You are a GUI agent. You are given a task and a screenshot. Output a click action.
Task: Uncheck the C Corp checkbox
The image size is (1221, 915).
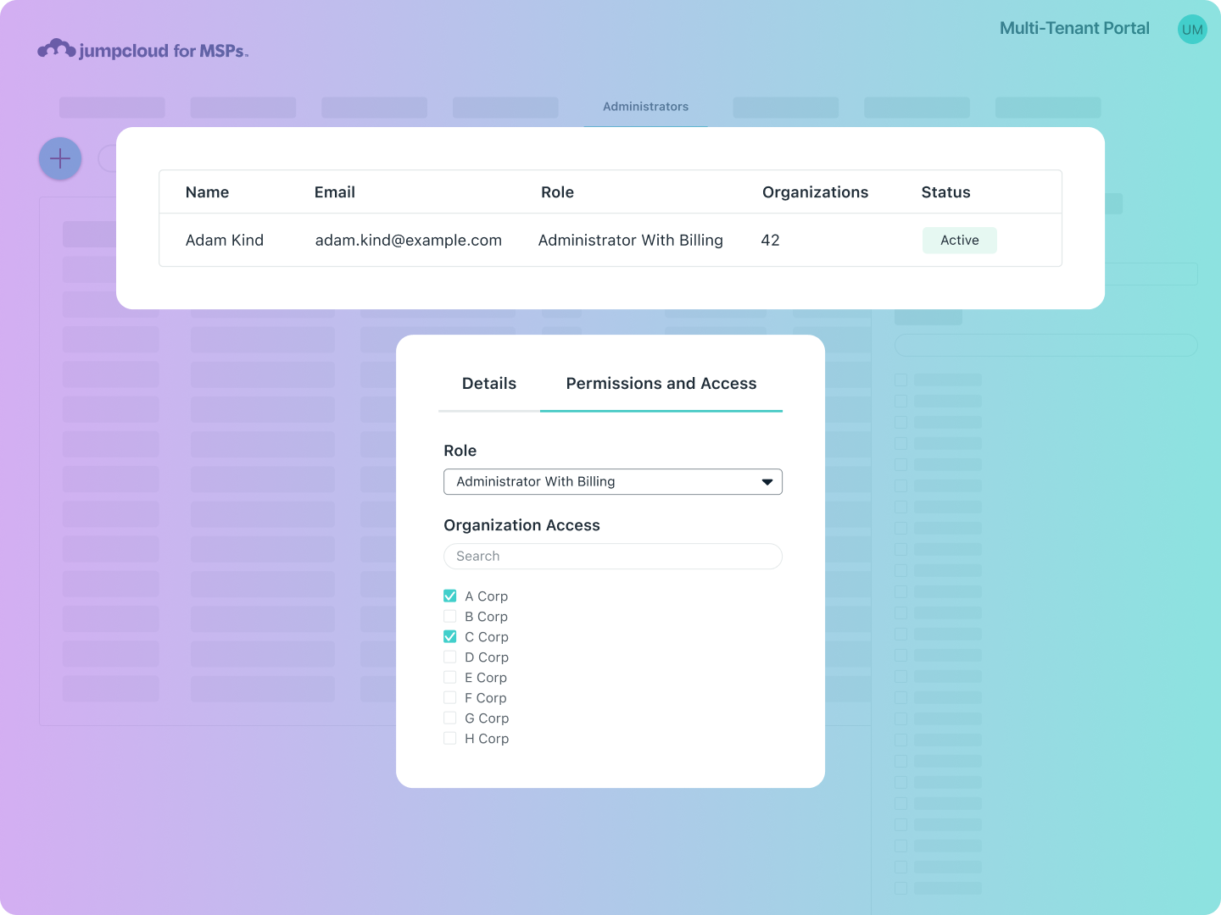coord(450,636)
